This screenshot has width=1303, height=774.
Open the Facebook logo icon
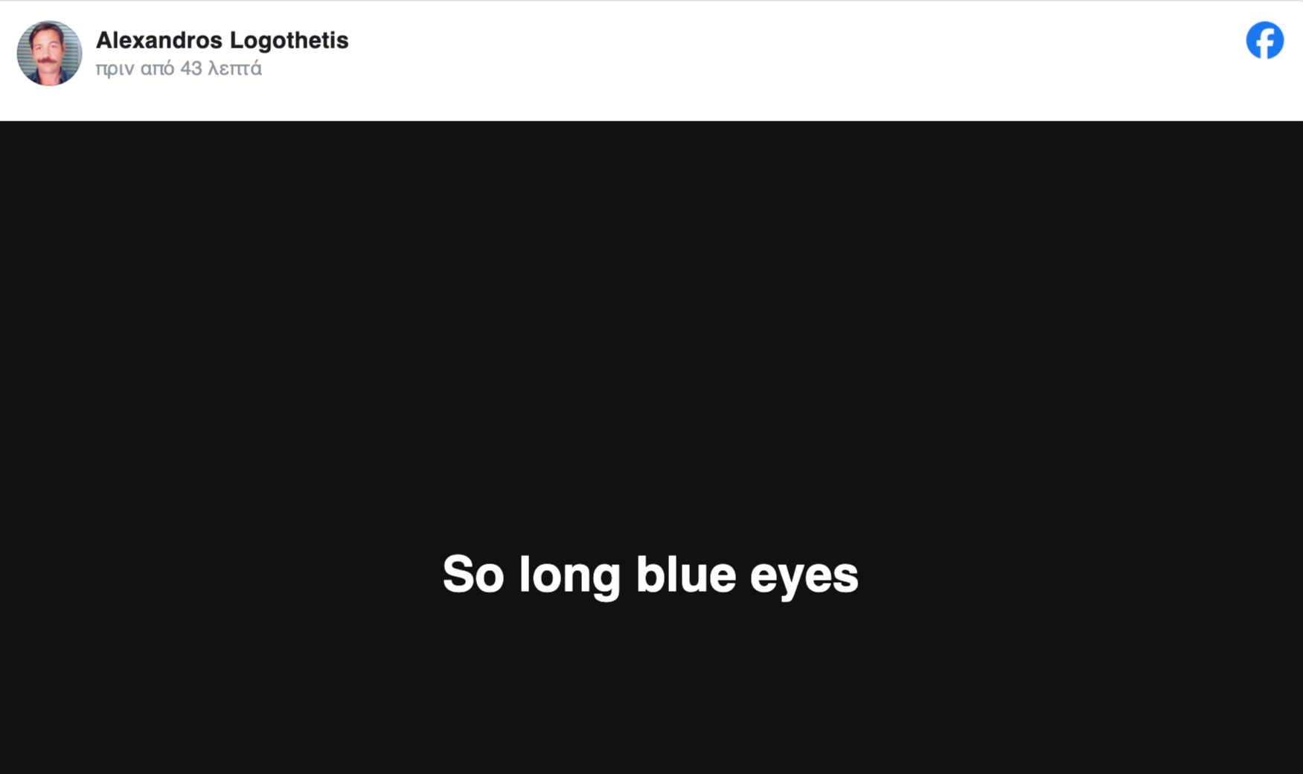(x=1264, y=40)
